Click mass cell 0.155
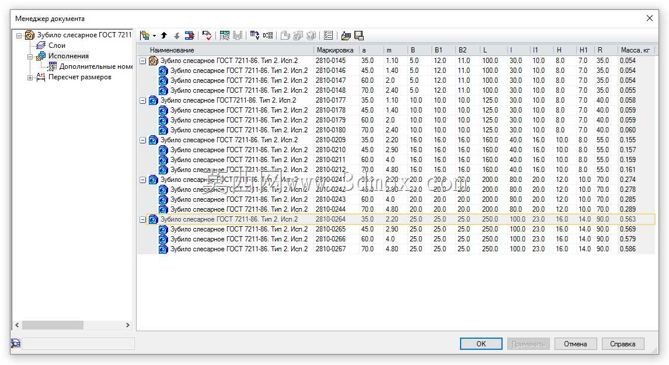Viewport: 669px width, 365px height. tap(636, 140)
